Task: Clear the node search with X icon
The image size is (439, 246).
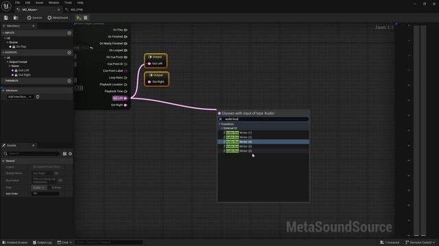Action: click(x=221, y=119)
